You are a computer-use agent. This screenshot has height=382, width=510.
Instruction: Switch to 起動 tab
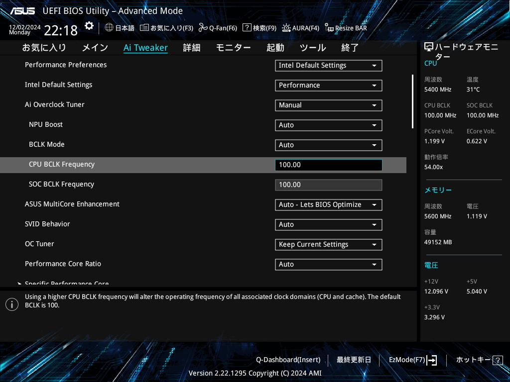click(275, 47)
